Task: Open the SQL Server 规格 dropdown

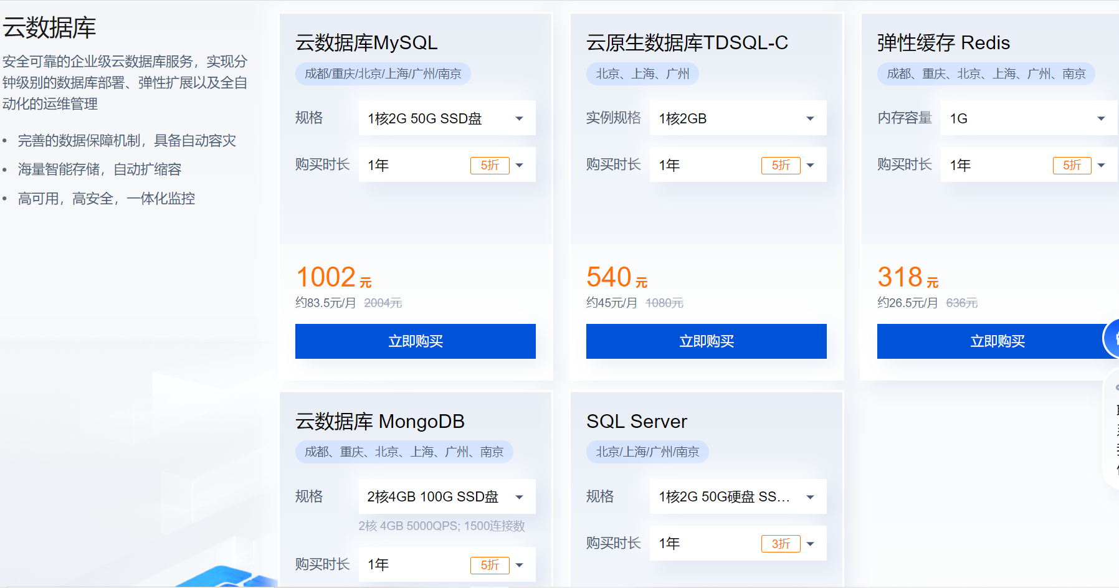Action: (x=738, y=496)
